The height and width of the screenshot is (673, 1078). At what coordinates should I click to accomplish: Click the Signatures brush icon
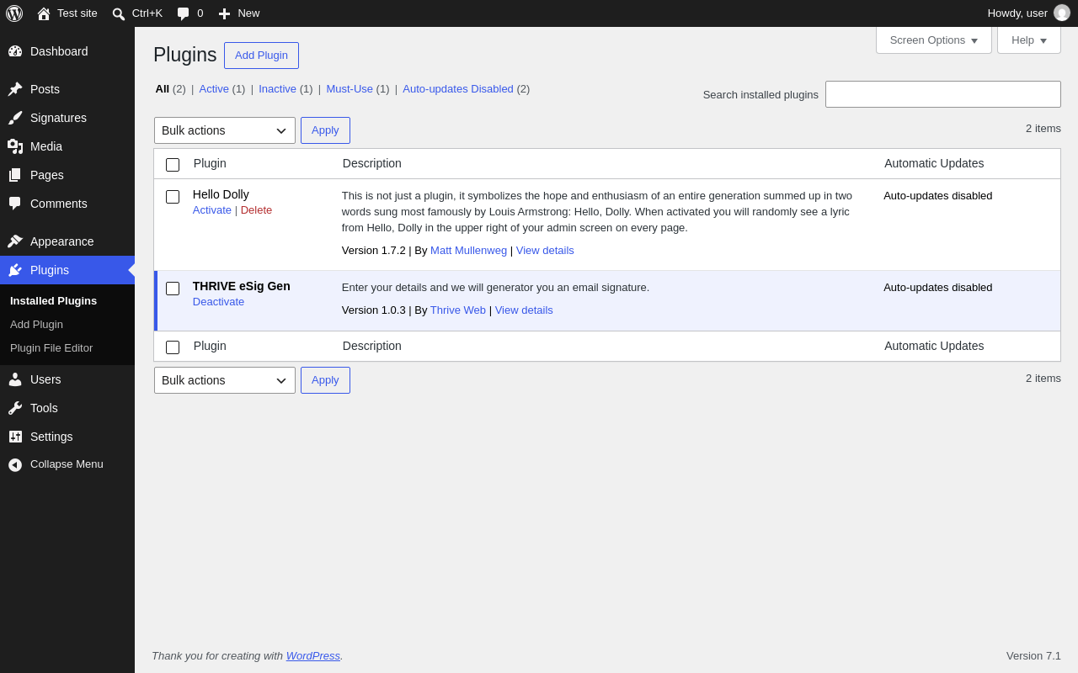(15, 118)
